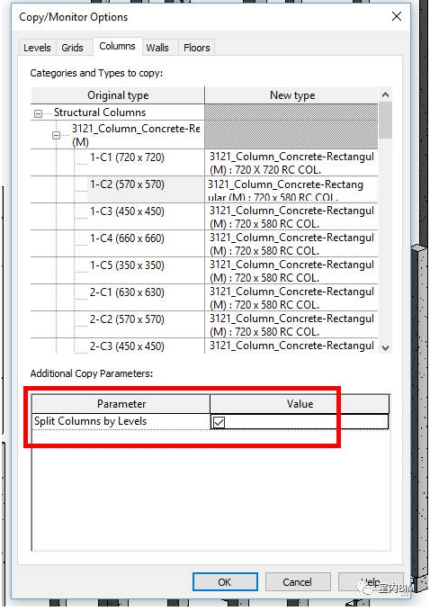Open the Floors tab
Viewport: 439px width, 611px height.
point(197,48)
